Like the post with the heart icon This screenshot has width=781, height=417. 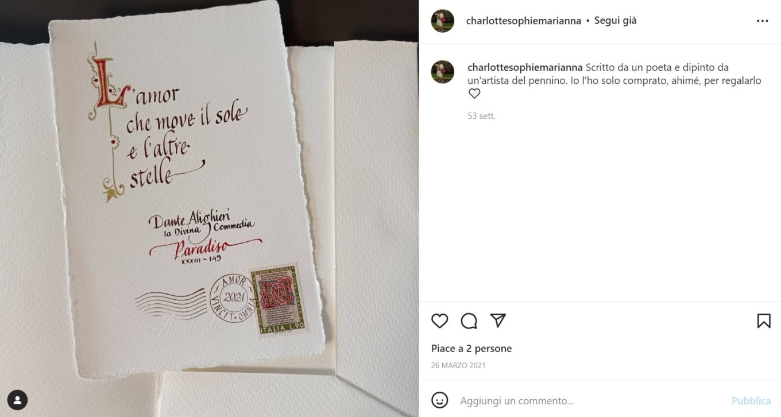tap(439, 321)
